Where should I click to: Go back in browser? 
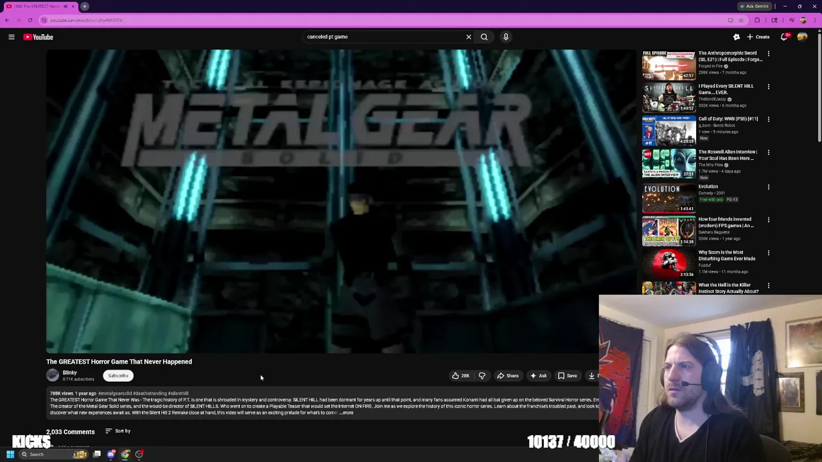coord(7,20)
